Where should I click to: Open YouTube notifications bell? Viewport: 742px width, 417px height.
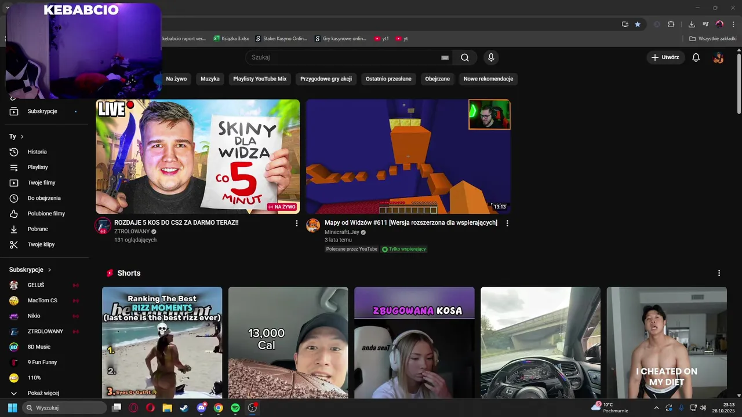tap(696, 57)
